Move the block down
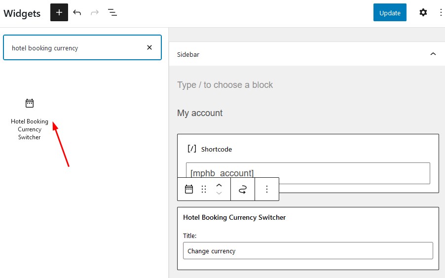Screen dimensions: 445x278 click(219, 193)
